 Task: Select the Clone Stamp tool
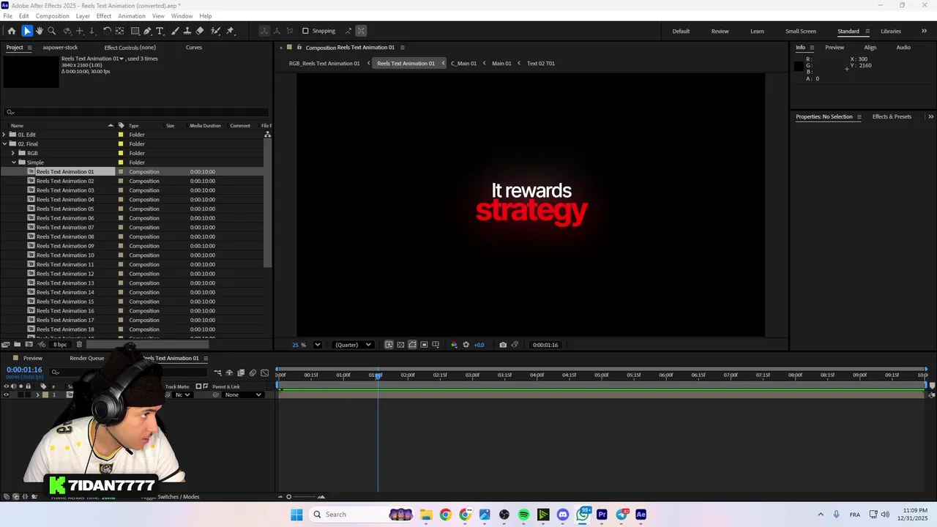pyautogui.click(x=187, y=31)
